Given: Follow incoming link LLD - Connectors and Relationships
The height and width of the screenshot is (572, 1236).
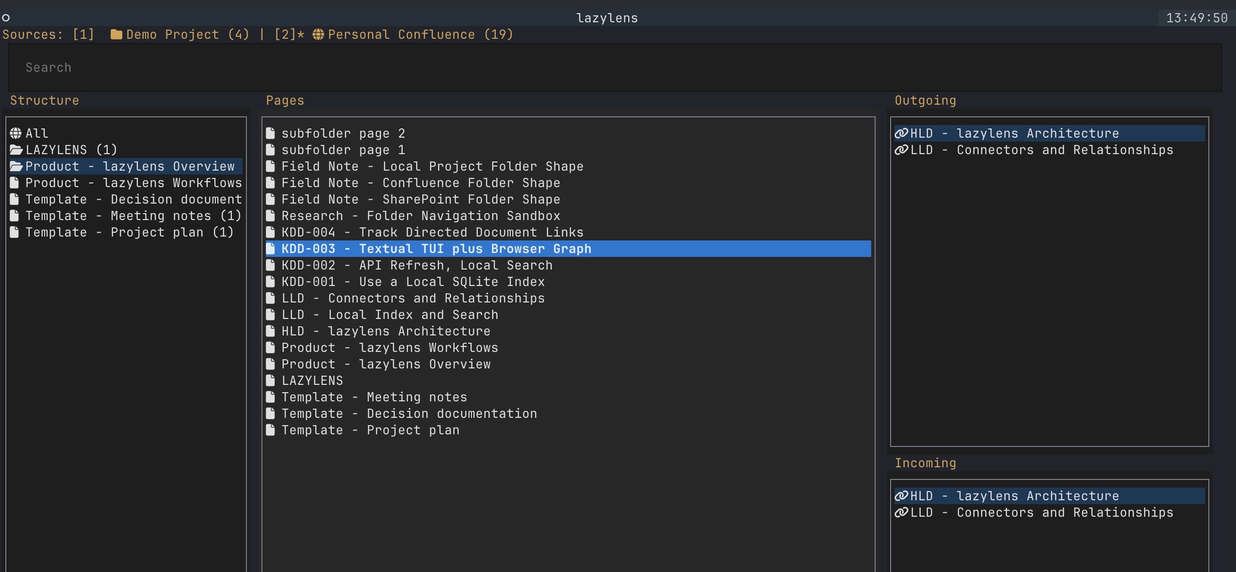Looking at the screenshot, I should [1050, 512].
